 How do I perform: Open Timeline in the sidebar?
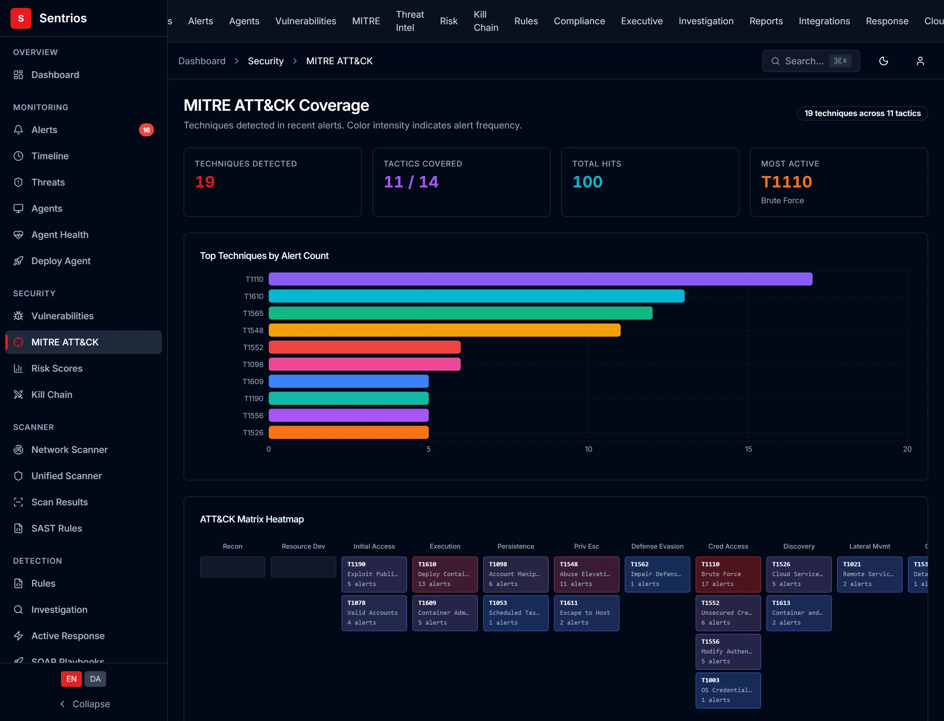point(83,156)
